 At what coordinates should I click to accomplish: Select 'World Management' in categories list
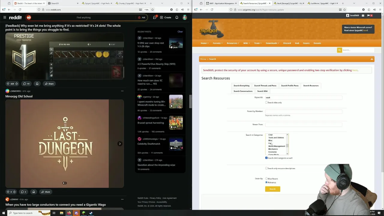pos(277,146)
